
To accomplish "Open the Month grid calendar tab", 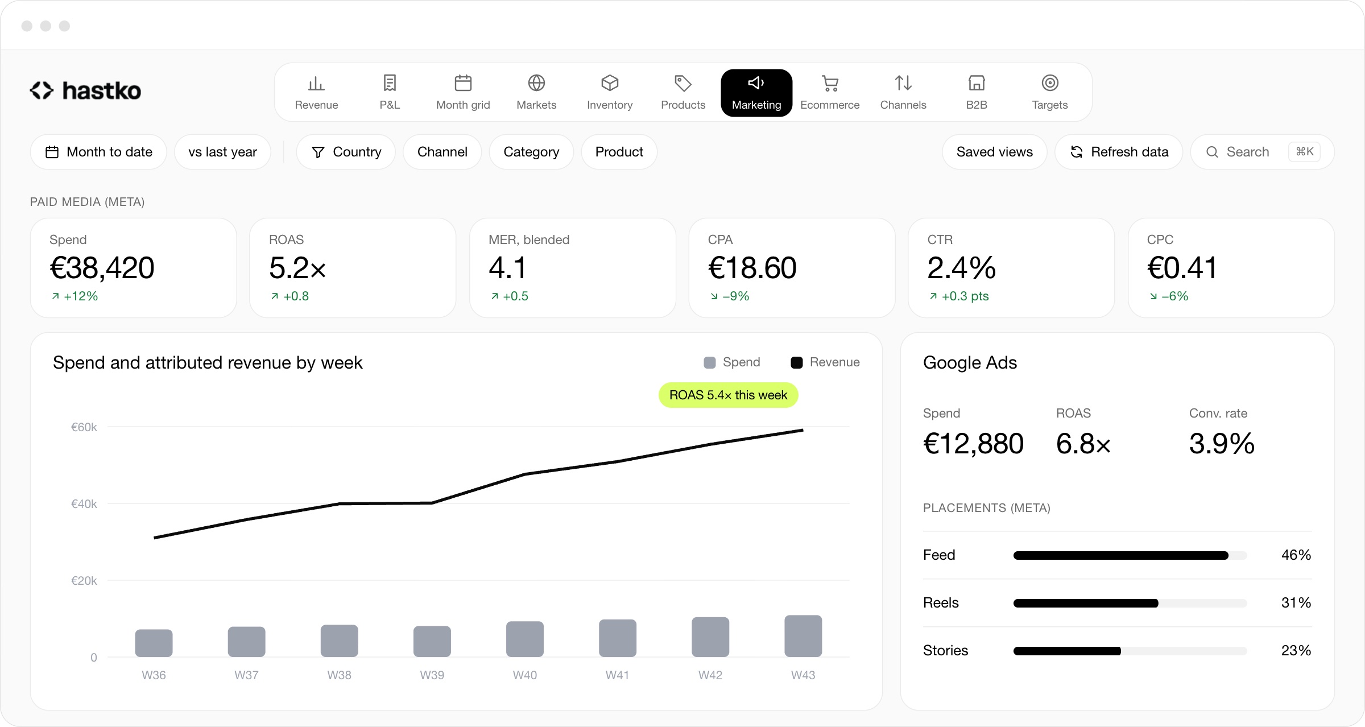I will pos(463,93).
